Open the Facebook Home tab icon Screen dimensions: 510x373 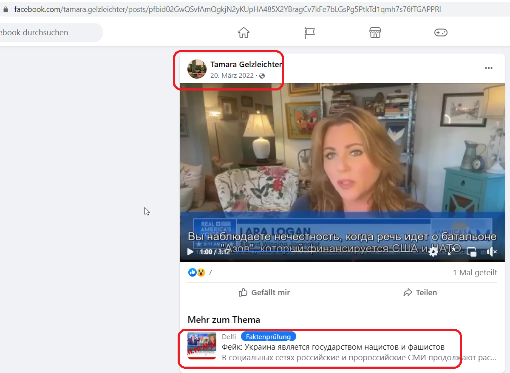244,33
